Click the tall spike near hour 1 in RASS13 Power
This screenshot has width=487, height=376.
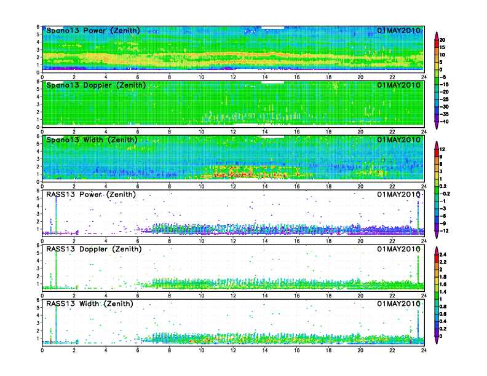[56, 214]
